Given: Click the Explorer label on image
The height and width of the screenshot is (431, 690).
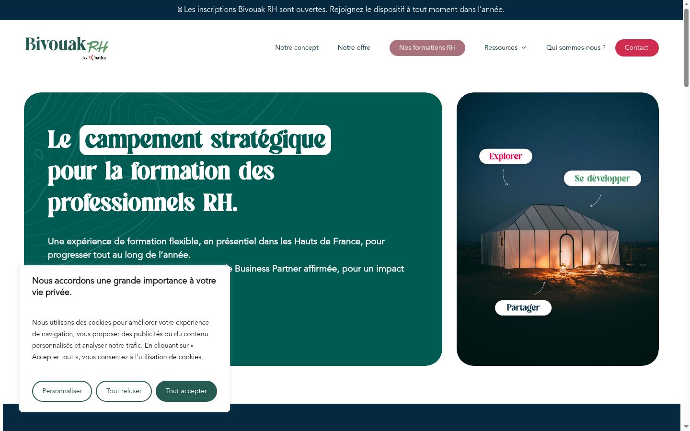Looking at the screenshot, I should click(x=506, y=156).
